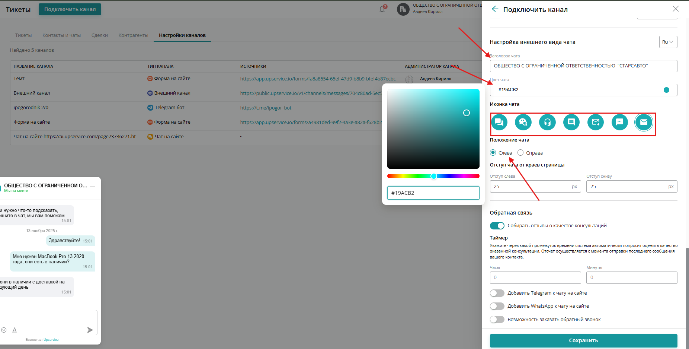Click the Отступ снизу input field
Viewport: 689px width, 349px height.
632,187
